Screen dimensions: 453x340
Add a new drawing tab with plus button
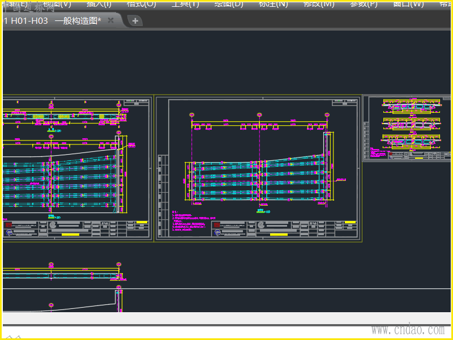135,21
